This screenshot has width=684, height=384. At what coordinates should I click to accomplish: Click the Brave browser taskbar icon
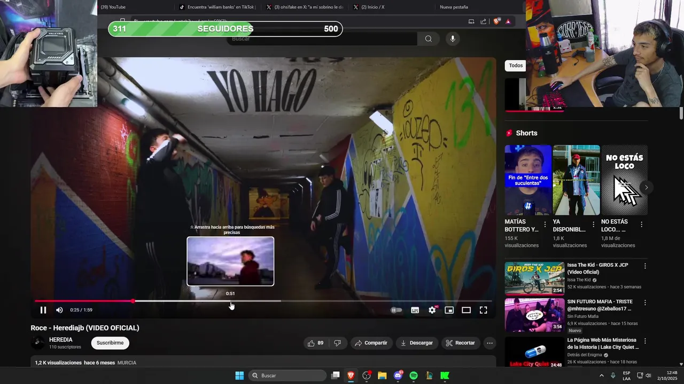351,375
